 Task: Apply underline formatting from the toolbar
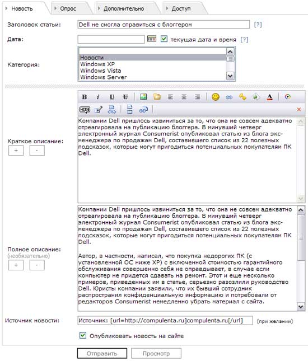tap(112, 97)
